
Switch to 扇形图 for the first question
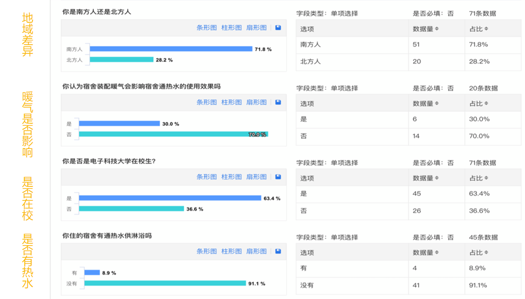258,28
